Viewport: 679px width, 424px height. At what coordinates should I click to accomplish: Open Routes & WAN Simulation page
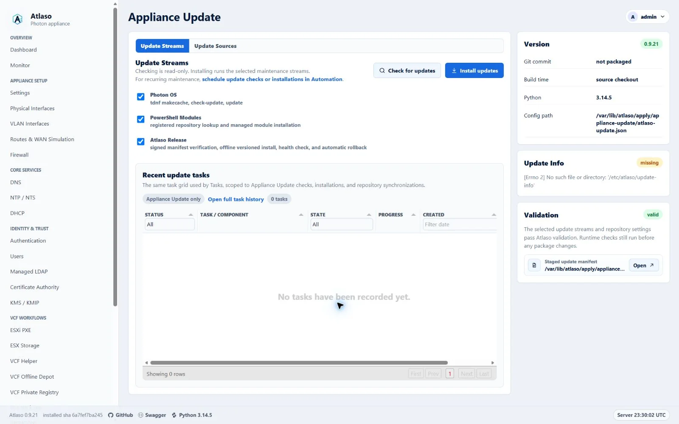[x=42, y=139]
